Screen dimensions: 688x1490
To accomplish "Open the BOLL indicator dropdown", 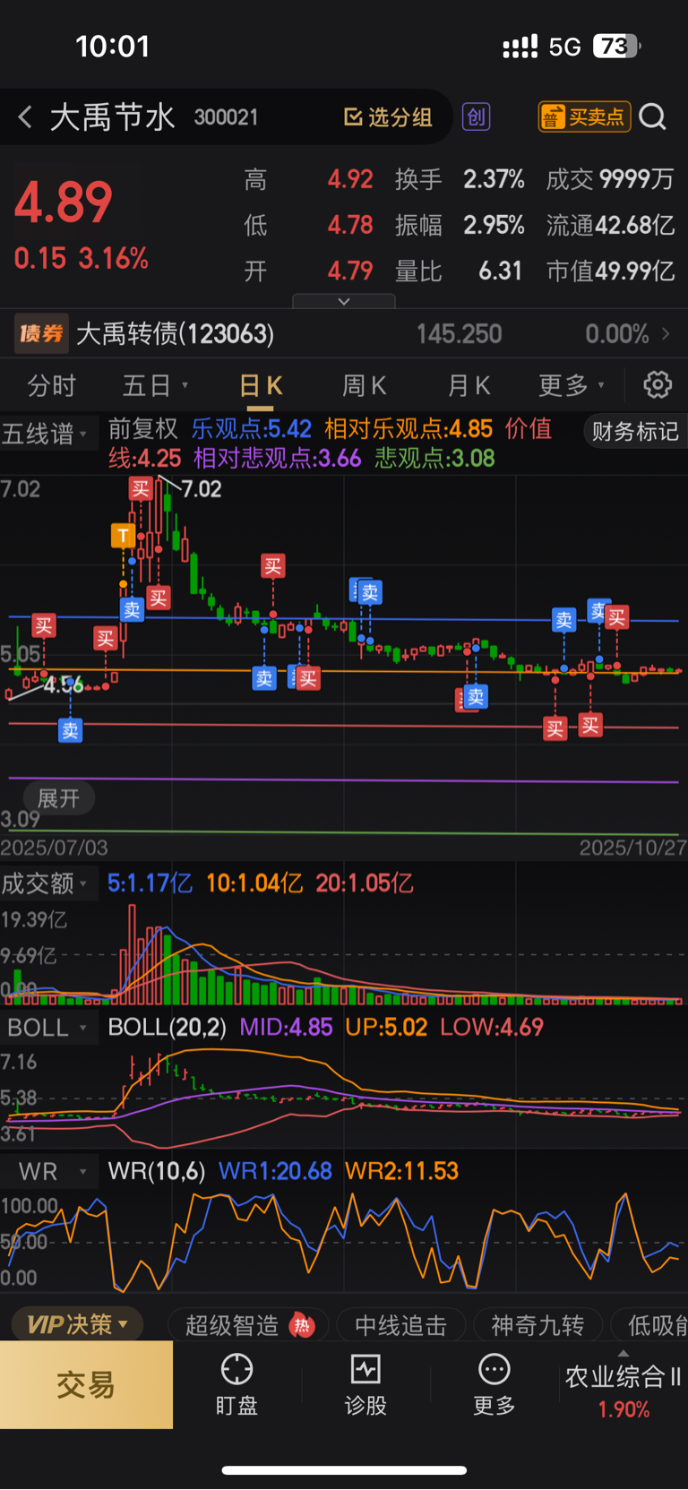I will (47, 1028).
